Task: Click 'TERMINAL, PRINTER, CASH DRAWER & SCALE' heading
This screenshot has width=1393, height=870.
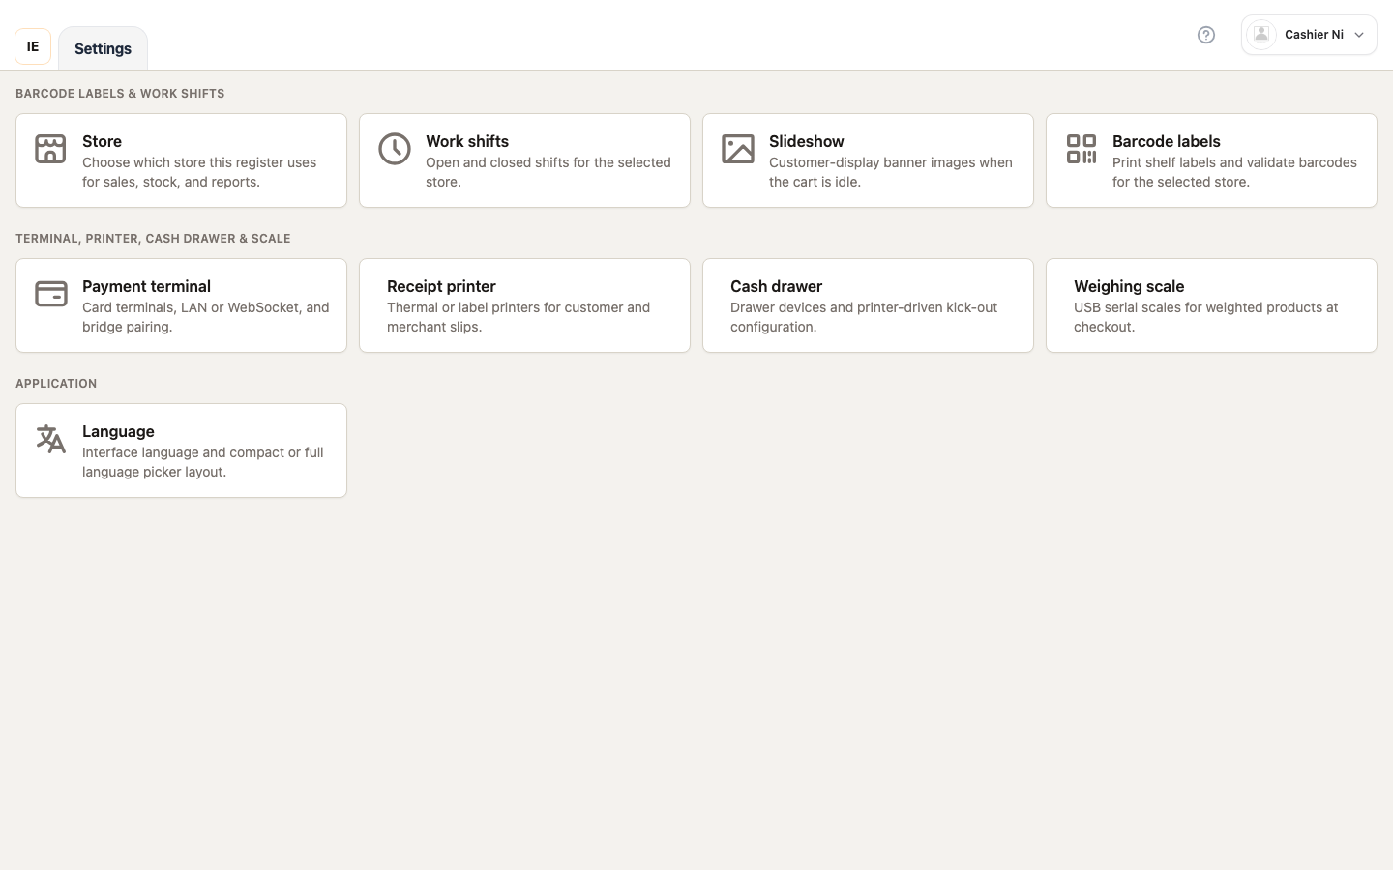Action: click(x=153, y=239)
